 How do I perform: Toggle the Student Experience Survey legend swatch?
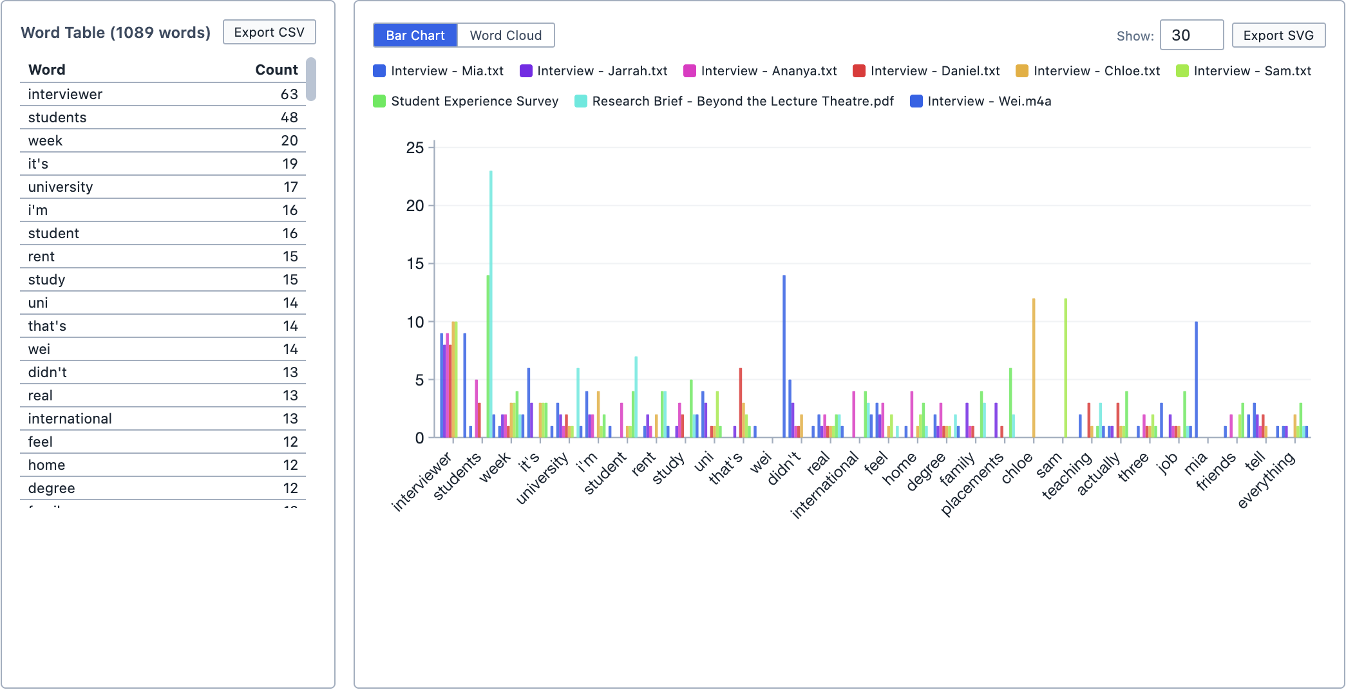(x=379, y=101)
